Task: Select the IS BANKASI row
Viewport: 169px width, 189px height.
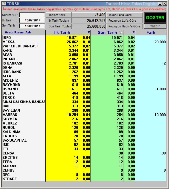Action: (84, 63)
